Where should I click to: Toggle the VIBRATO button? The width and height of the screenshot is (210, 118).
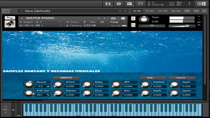66,78
